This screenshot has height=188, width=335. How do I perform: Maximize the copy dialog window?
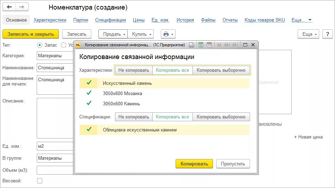pos(245,45)
